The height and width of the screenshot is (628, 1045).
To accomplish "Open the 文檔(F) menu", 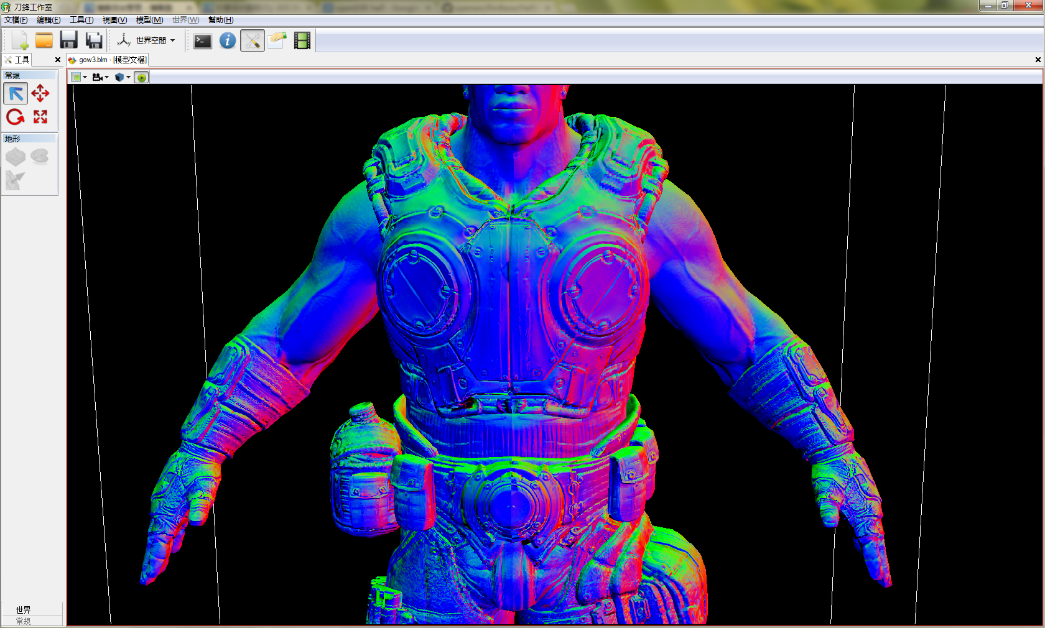I will (16, 20).
